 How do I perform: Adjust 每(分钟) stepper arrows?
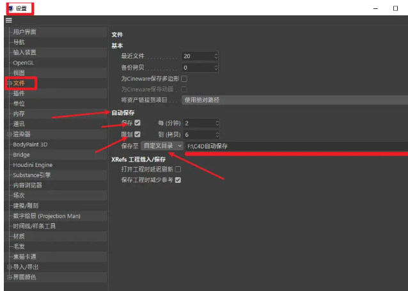217,123
